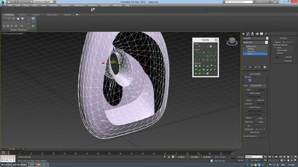Toggle the Auto Key button
This screenshot has width=298, height=167.
coord(241,157)
